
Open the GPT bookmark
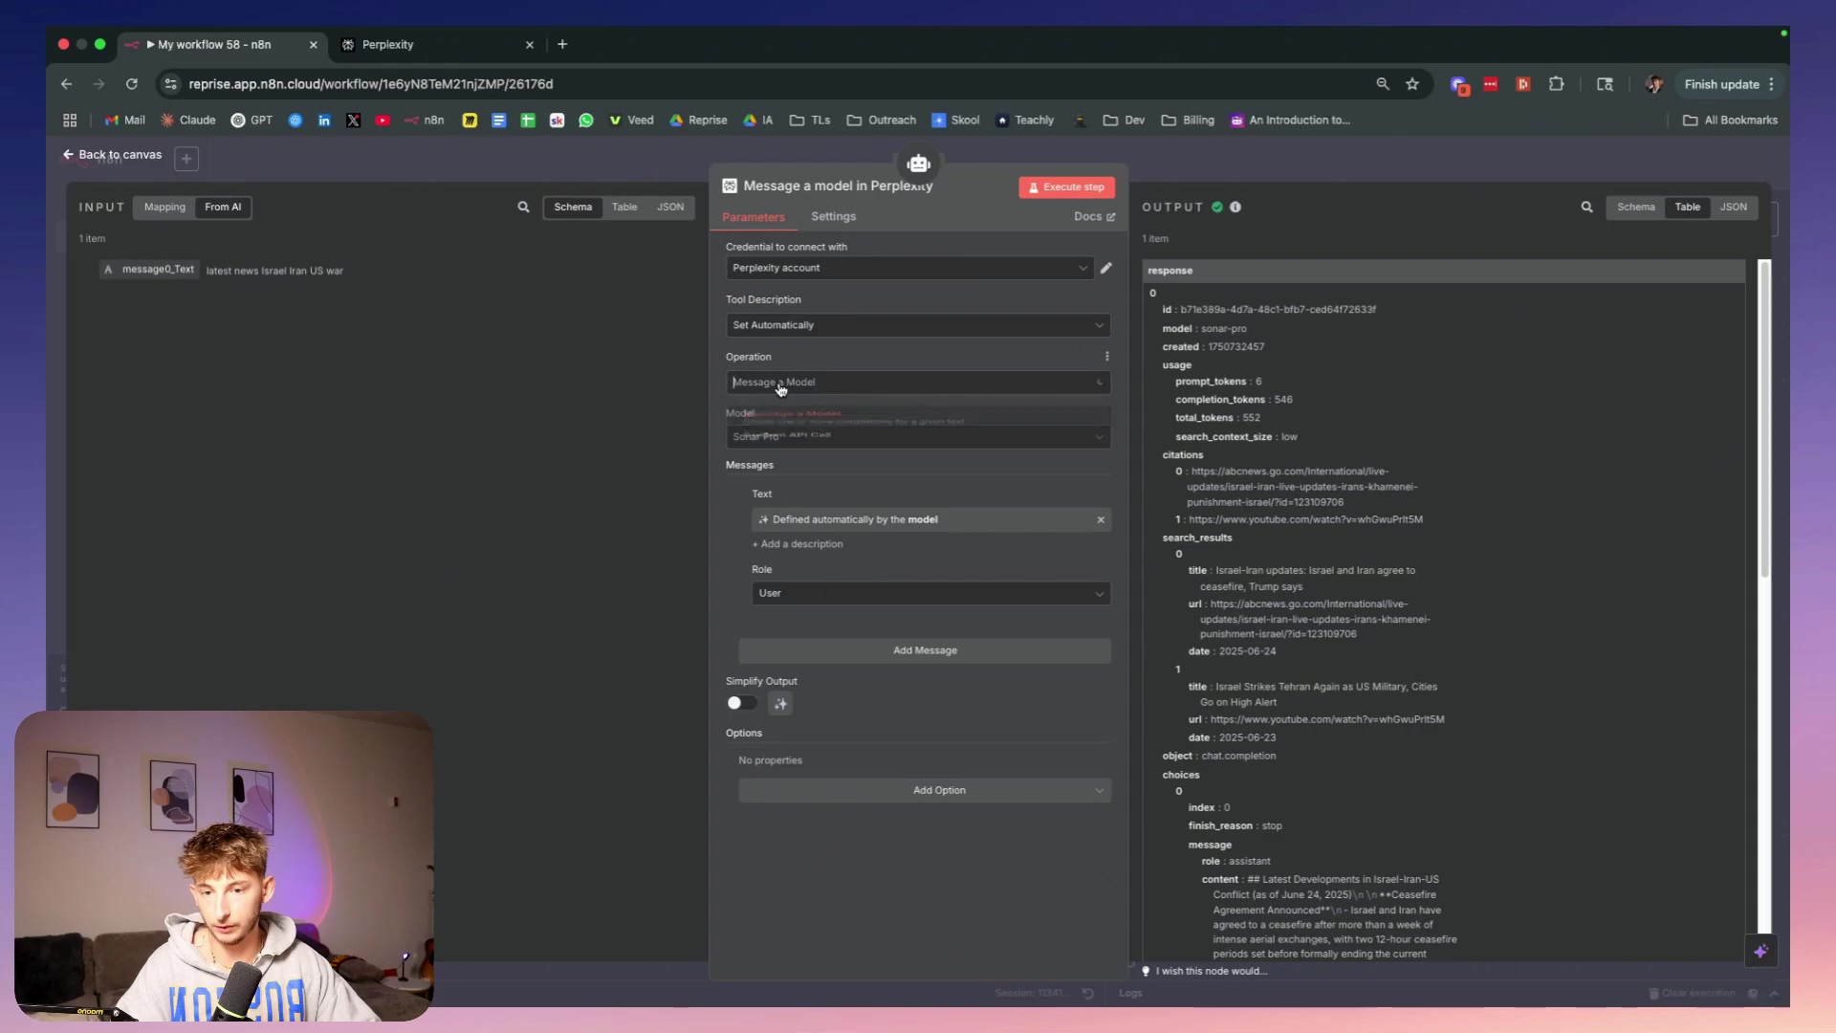(x=251, y=121)
